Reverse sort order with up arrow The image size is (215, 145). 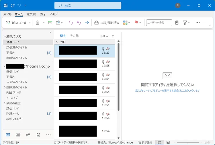coord(113,36)
